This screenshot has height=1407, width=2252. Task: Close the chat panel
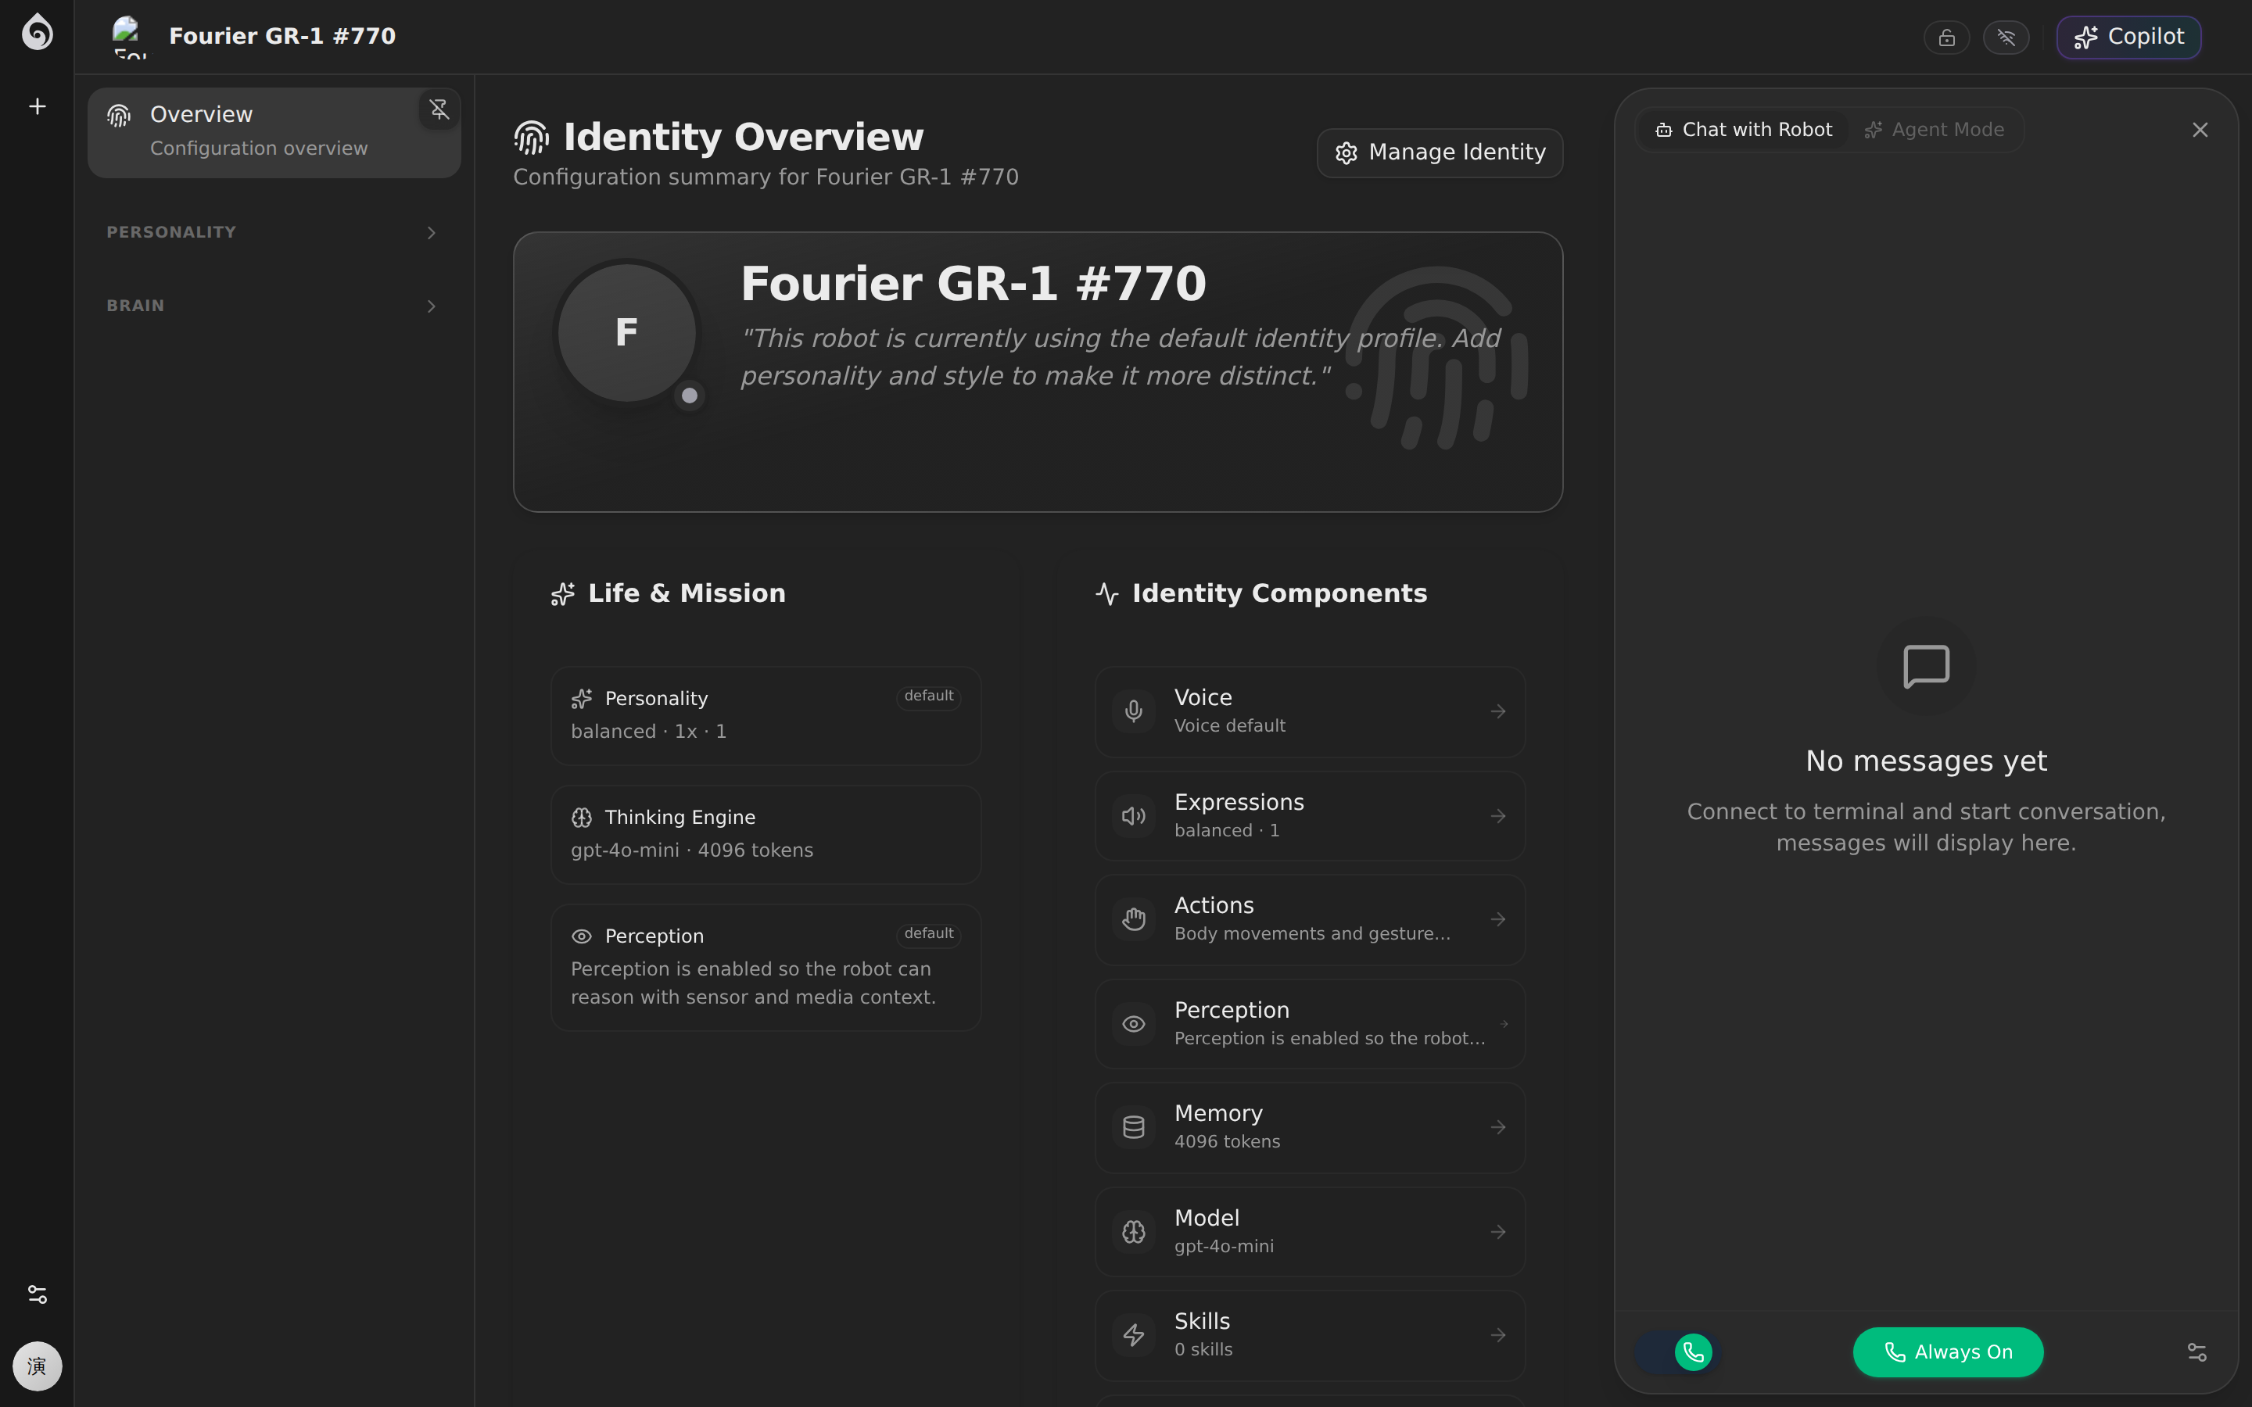2200,131
